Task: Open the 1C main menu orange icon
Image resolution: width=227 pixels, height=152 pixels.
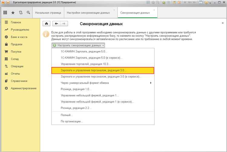Action: (3, 2)
